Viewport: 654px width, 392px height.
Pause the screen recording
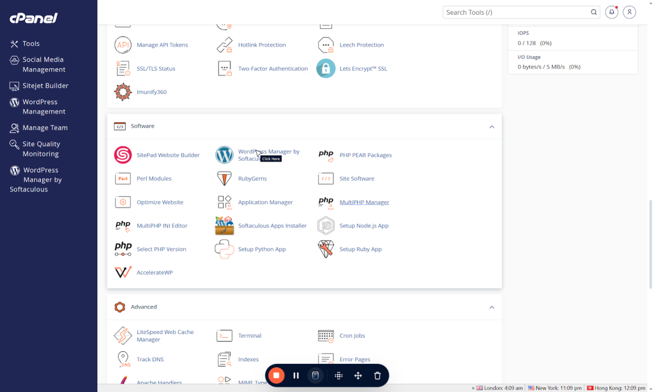click(x=296, y=375)
